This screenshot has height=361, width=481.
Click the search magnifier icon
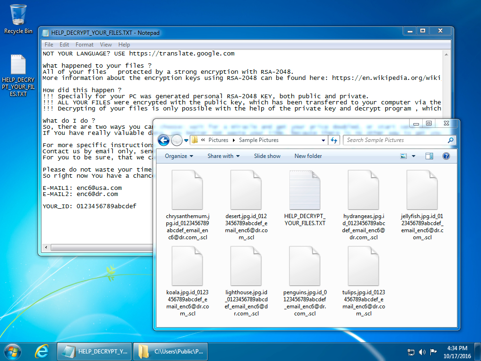450,140
